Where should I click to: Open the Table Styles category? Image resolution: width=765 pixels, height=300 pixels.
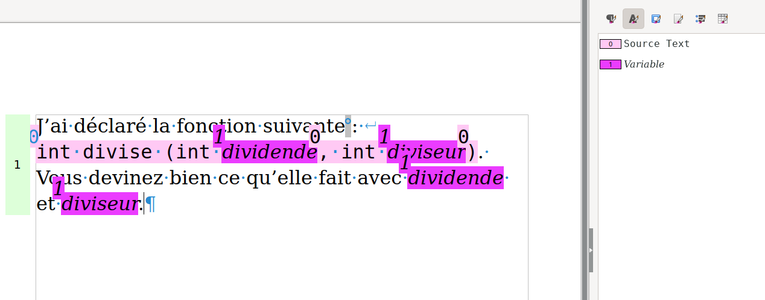point(723,19)
